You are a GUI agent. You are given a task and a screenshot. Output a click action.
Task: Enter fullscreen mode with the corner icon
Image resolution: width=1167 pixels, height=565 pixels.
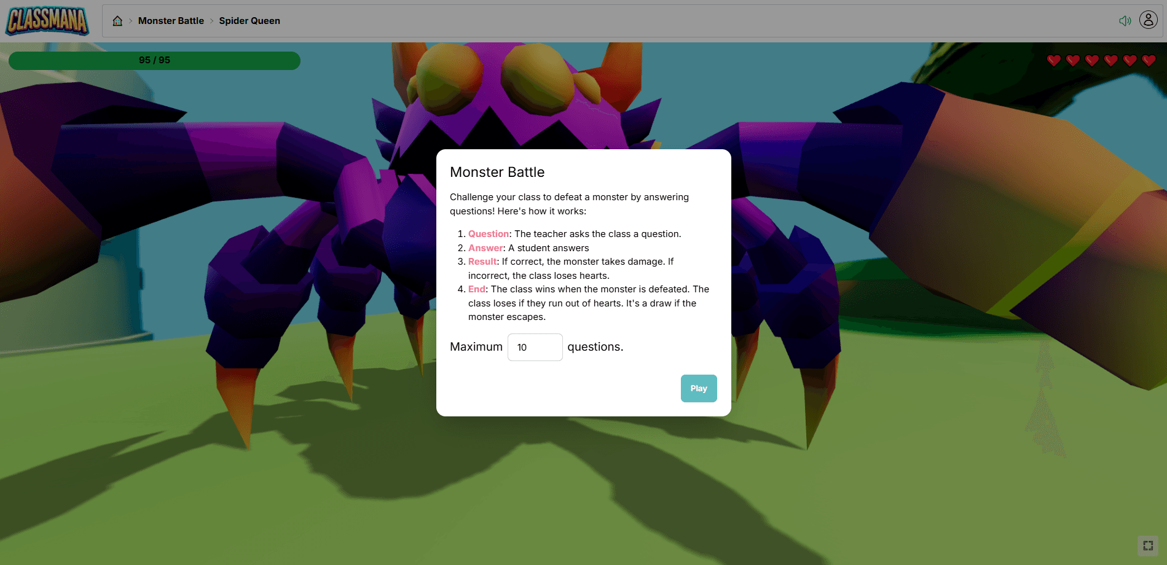(x=1147, y=545)
